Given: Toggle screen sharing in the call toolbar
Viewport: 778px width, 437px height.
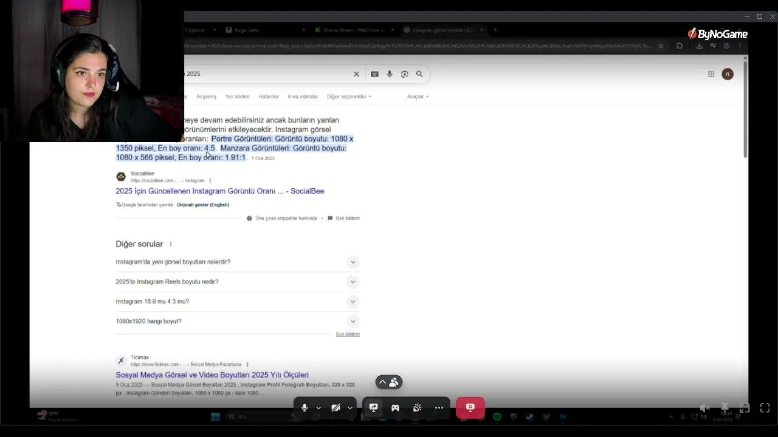Looking at the screenshot, I should 374,408.
